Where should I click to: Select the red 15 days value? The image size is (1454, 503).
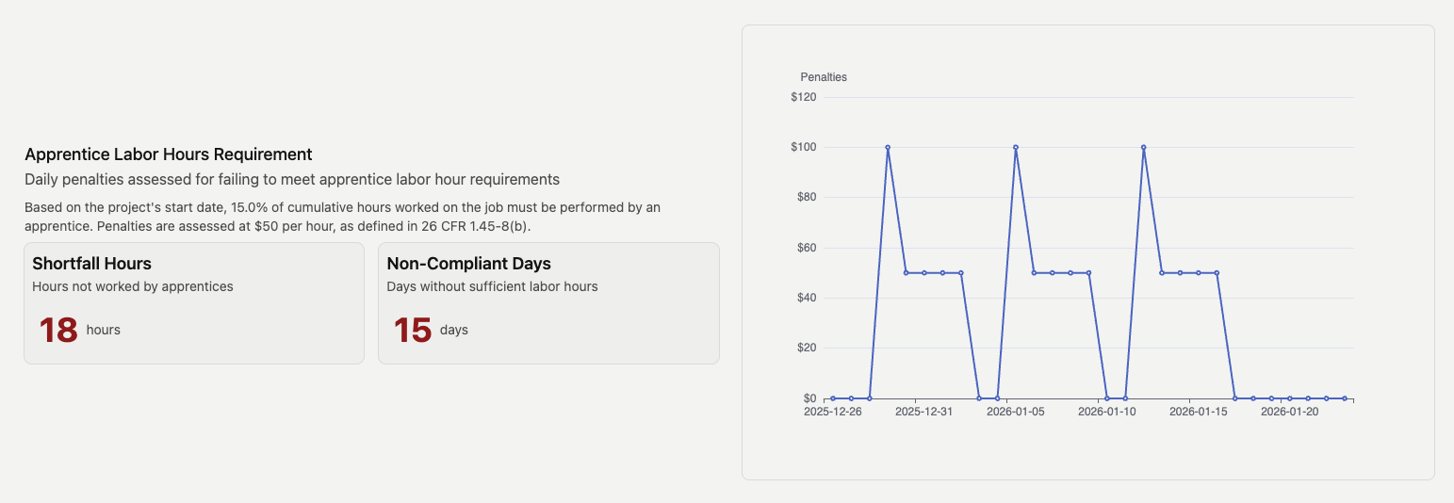click(x=413, y=331)
